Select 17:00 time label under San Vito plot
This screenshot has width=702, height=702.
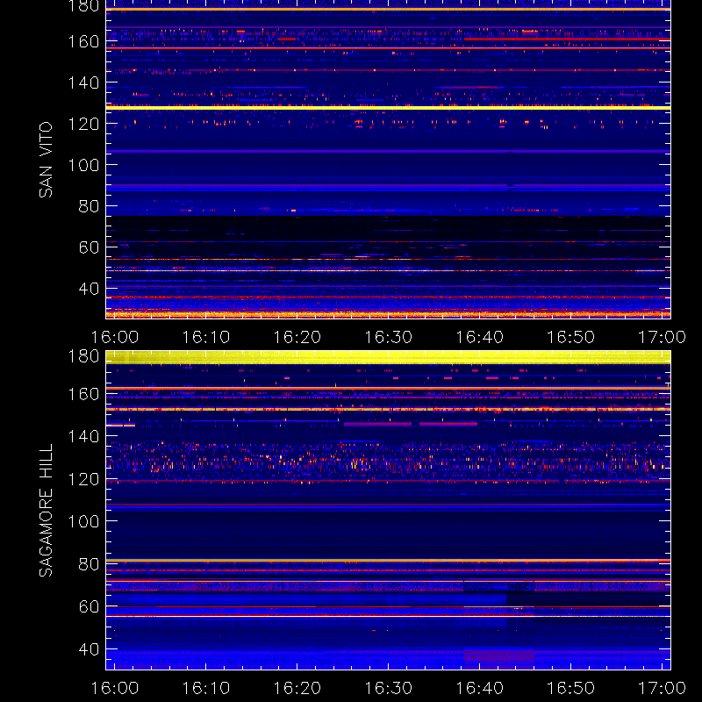[x=662, y=337]
